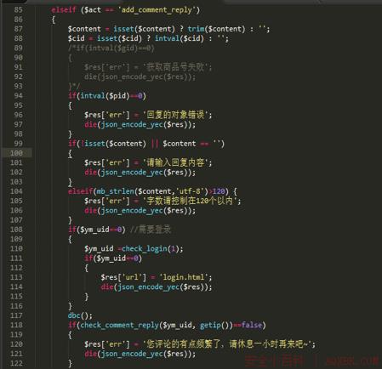Click 'die' keyword on line 121

[x=90, y=354]
